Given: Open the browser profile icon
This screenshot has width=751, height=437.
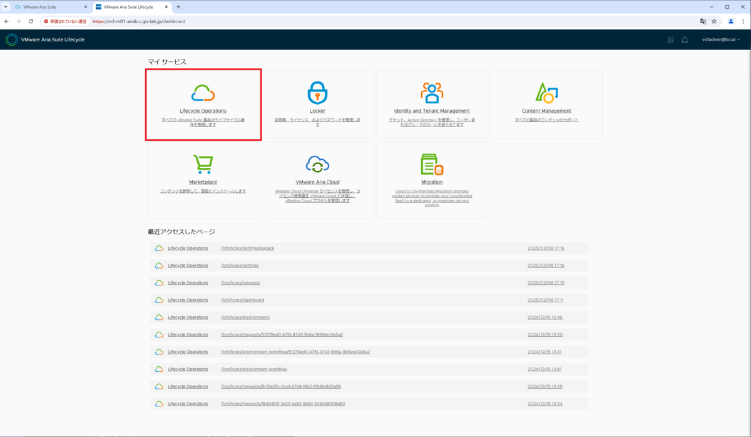Looking at the screenshot, I should (730, 21).
